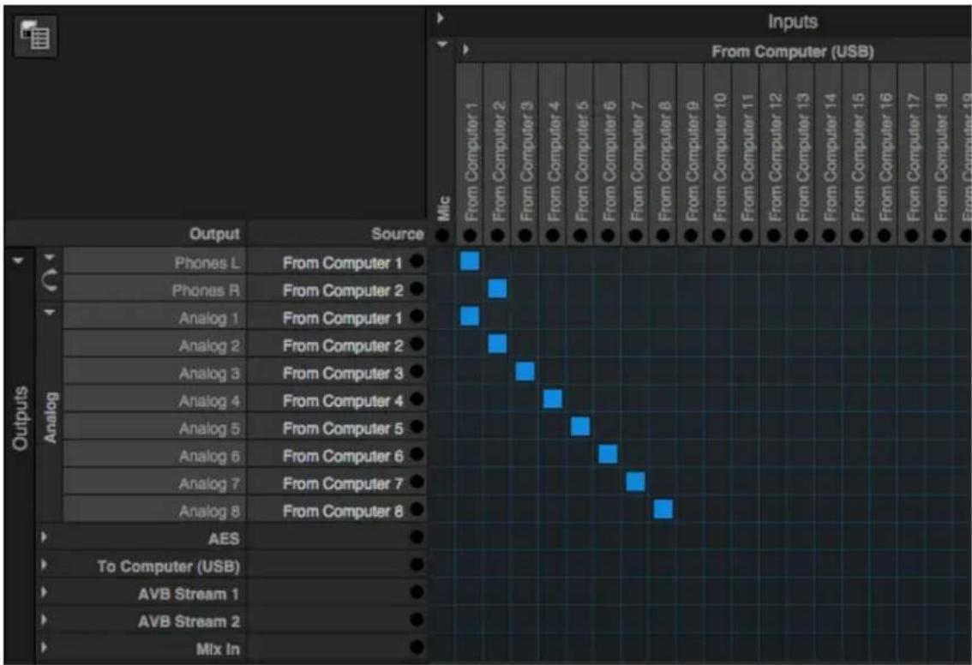Expand the To Computer (USB) output group

point(44,565)
